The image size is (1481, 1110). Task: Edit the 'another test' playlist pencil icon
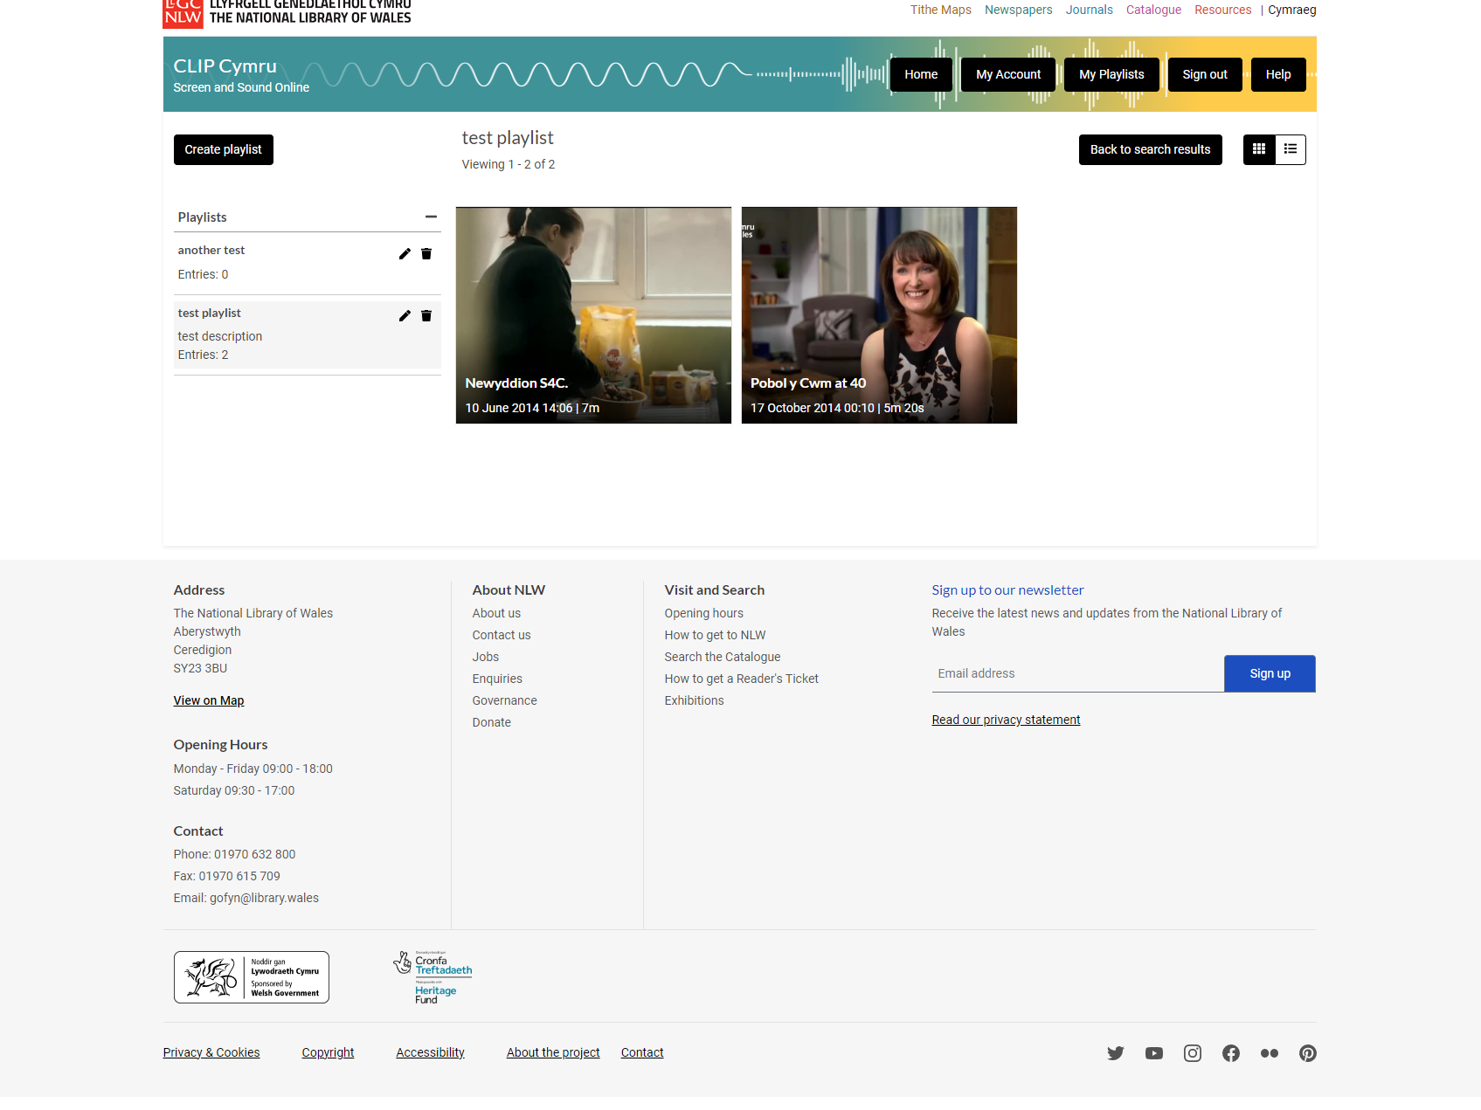pyautogui.click(x=405, y=254)
